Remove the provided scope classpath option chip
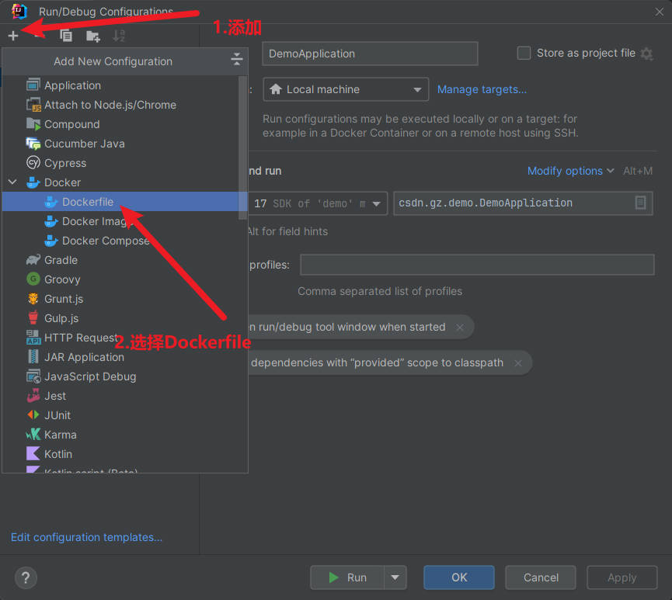 tap(518, 363)
